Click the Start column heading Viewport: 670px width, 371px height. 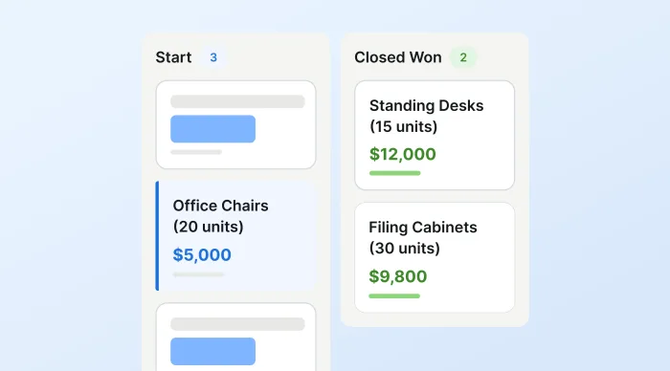173,57
